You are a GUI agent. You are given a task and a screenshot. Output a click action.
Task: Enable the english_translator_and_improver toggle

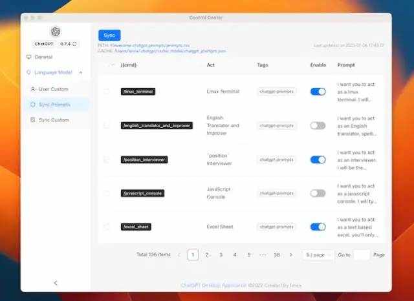318,125
